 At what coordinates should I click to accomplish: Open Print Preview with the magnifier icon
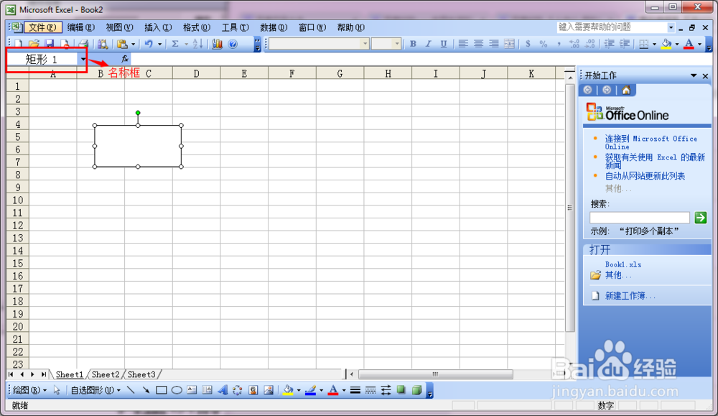pyautogui.click(x=103, y=44)
